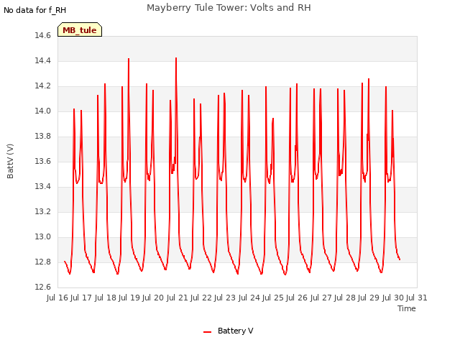Click the red Battery V legend swatch
Viewport: 460px width, 345px height.
(x=207, y=332)
